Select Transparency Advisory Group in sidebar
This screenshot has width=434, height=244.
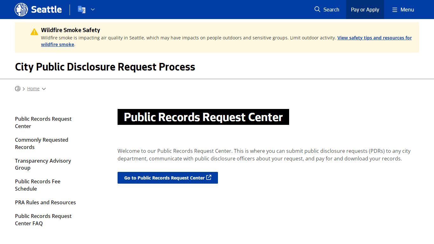pyautogui.click(x=43, y=164)
